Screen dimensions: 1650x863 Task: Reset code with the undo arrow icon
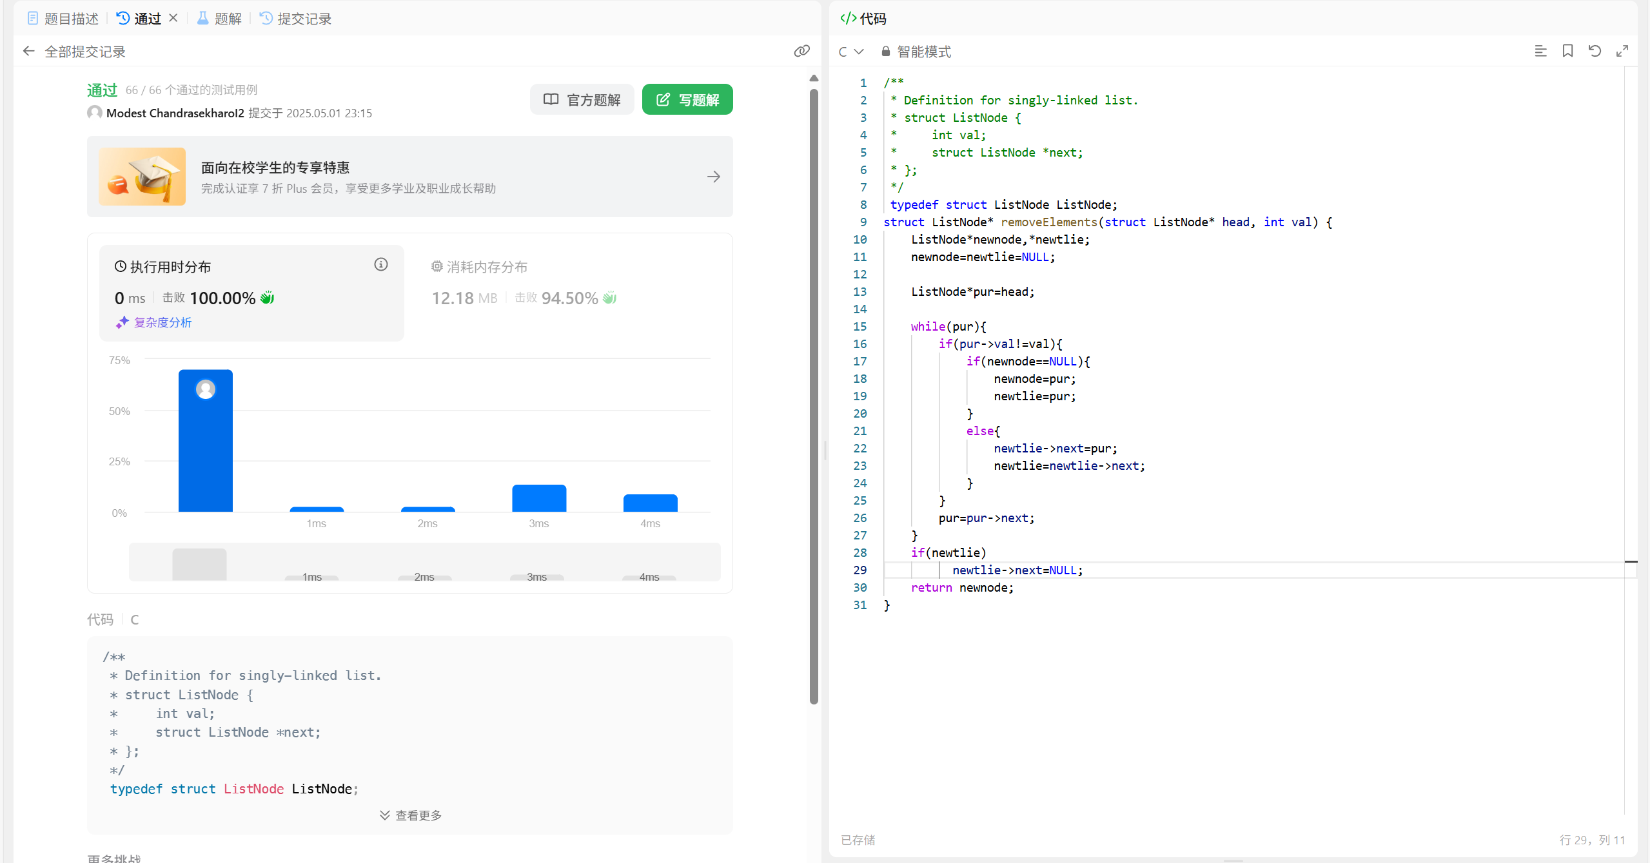pos(1595,51)
